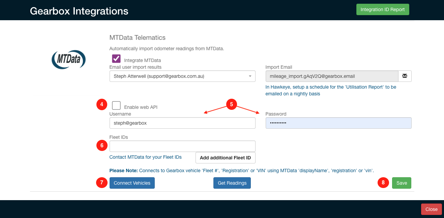Click Add additional Fleet ID
The width and height of the screenshot is (444, 218).
(225, 157)
